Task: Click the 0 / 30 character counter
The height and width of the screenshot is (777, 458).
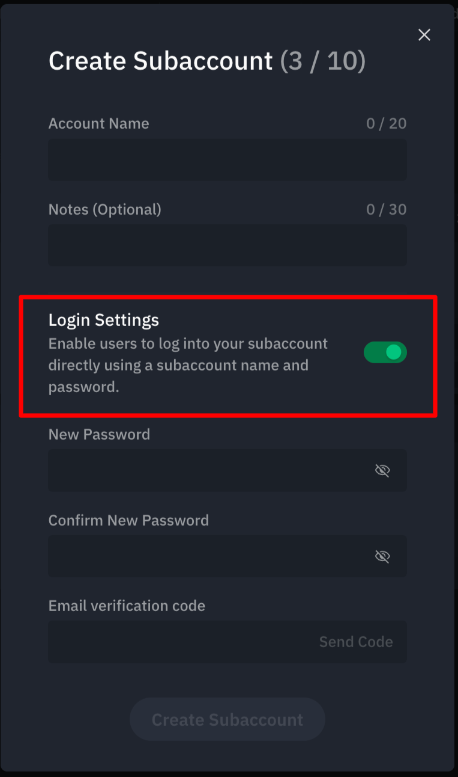Action: tap(387, 209)
